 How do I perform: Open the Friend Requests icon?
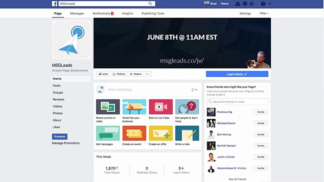click(x=238, y=4)
